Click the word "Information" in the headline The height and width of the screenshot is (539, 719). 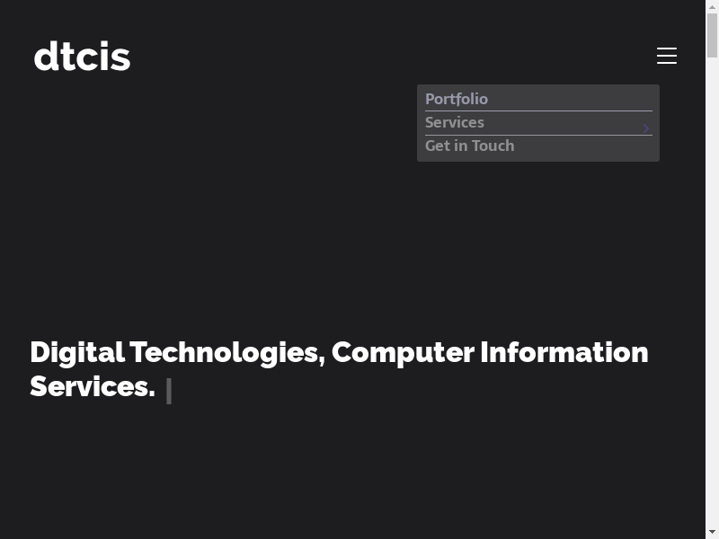pos(564,352)
